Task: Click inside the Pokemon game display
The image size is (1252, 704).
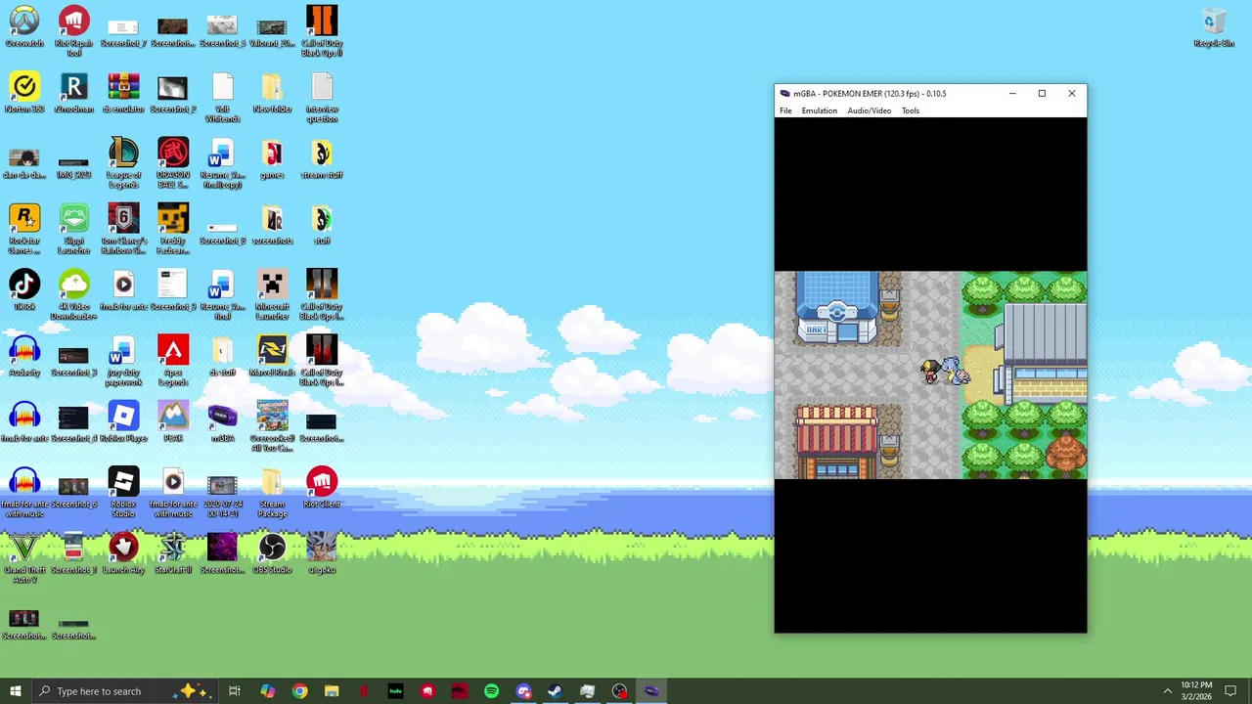Action: tap(930, 375)
